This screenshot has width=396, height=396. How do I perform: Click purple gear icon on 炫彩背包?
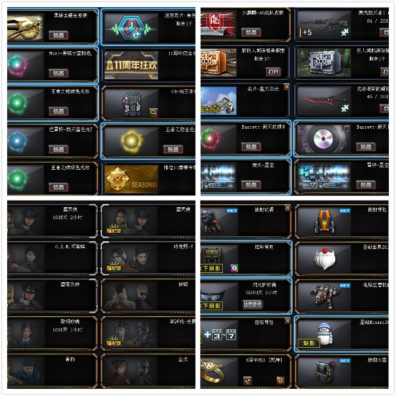pyautogui.click(x=234, y=268)
